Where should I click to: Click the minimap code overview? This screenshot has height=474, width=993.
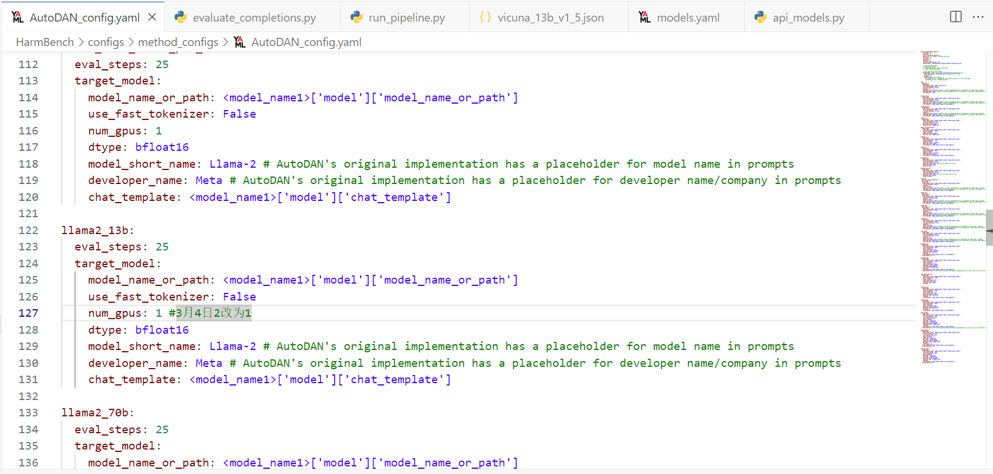952,207
